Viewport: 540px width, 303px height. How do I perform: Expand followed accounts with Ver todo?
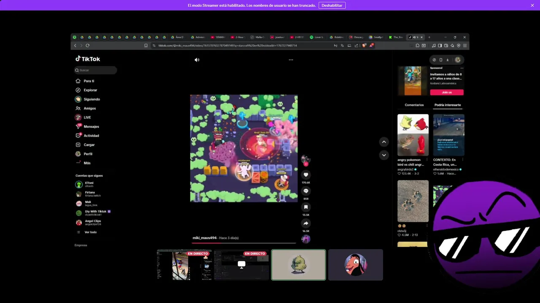click(87, 232)
